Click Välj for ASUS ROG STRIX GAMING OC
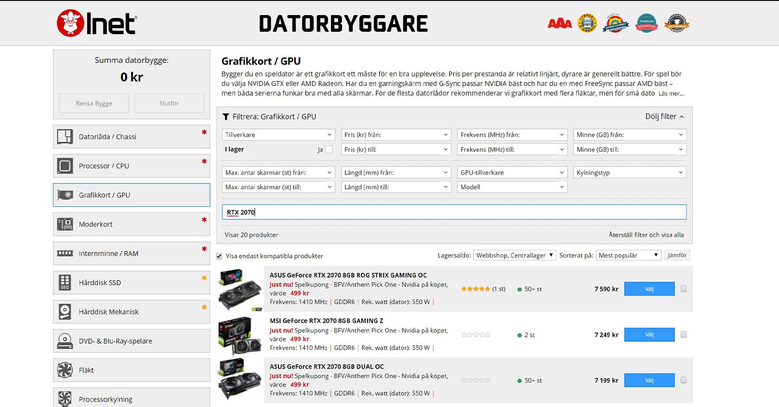The height and width of the screenshot is (407, 779). (x=649, y=289)
